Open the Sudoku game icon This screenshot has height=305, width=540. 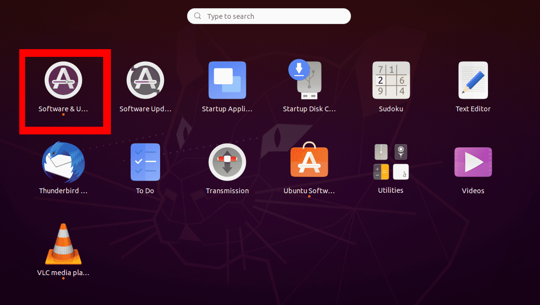click(x=391, y=80)
